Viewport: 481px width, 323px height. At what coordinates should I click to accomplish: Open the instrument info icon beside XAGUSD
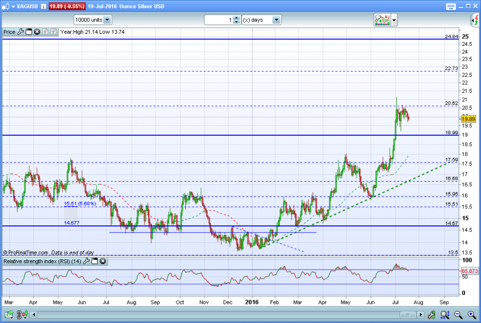click(44, 6)
